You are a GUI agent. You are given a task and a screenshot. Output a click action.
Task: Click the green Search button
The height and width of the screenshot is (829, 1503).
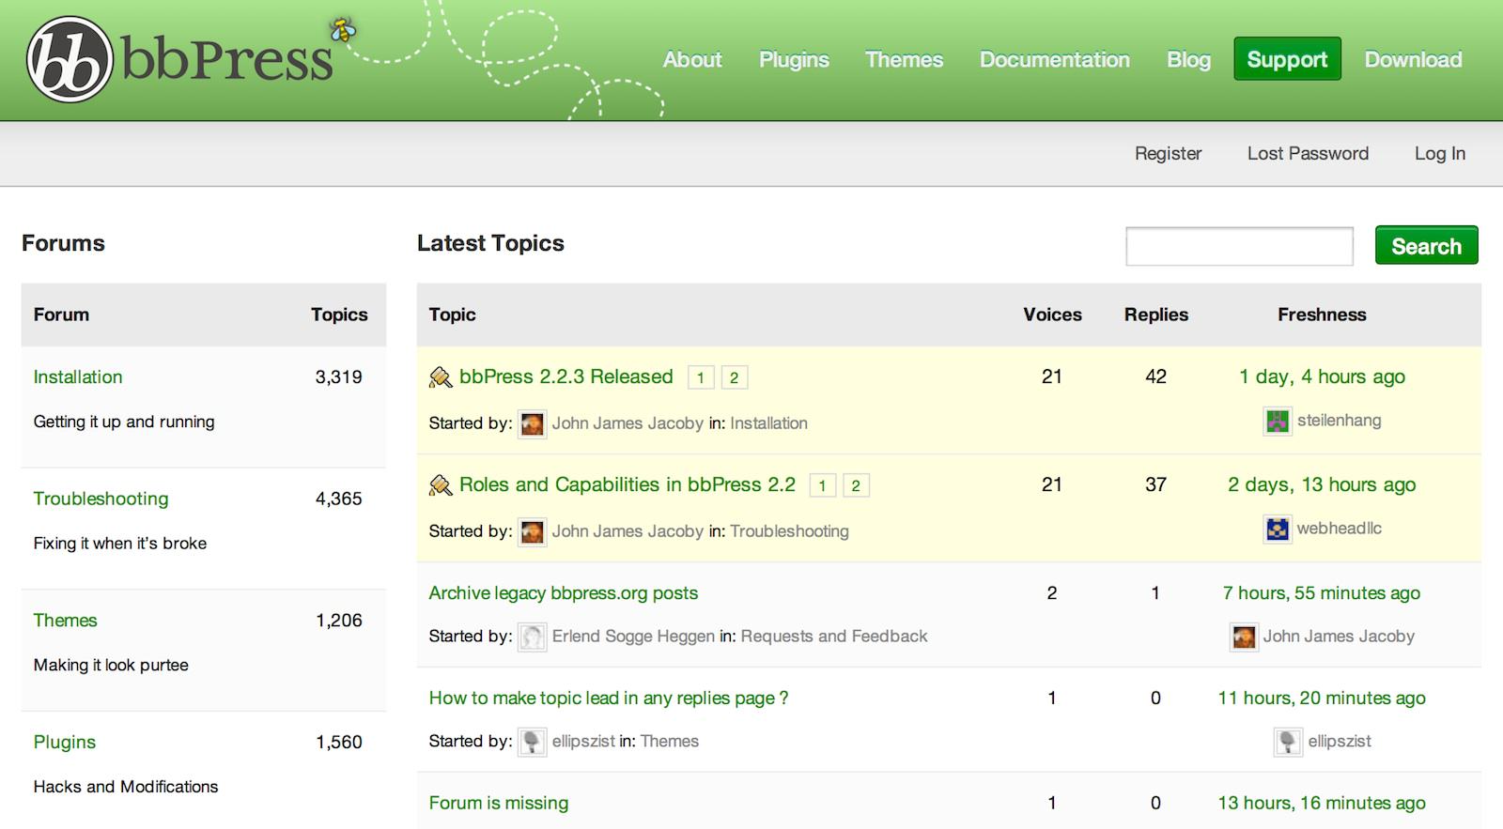click(x=1426, y=246)
